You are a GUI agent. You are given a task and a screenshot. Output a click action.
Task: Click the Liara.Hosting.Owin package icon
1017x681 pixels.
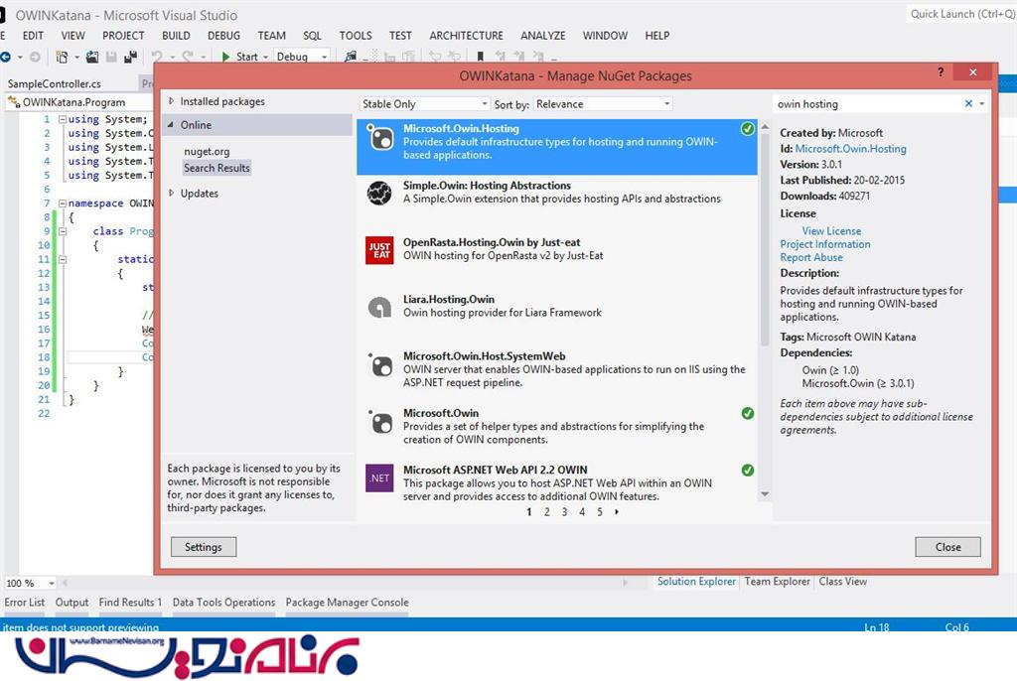379,308
